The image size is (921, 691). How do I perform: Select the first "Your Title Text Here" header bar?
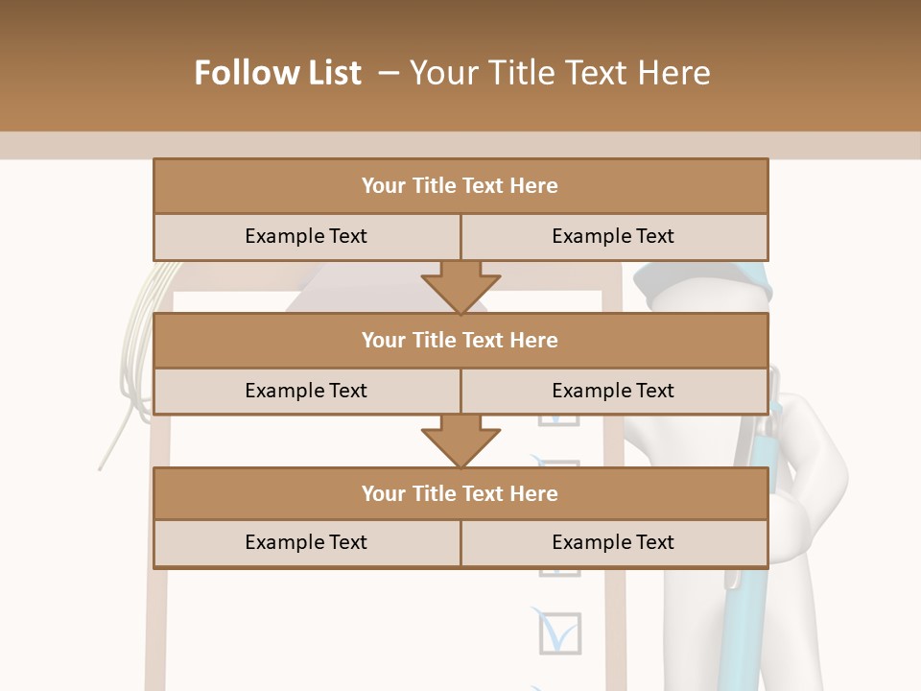[x=460, y=186]
